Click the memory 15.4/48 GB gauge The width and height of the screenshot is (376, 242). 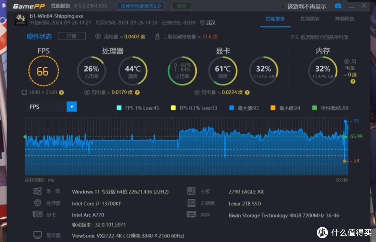(323, 71)
